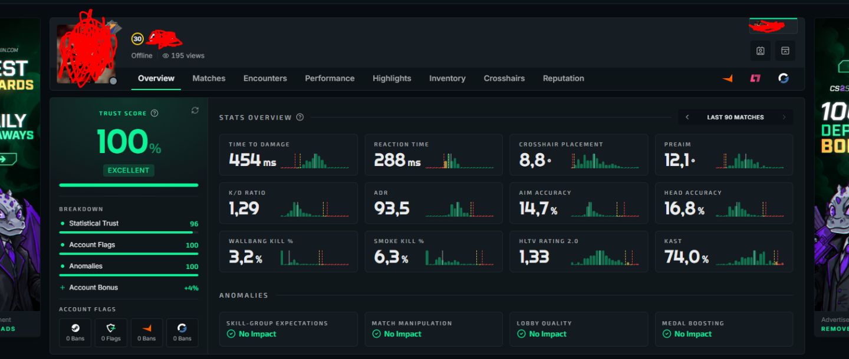Open the KAST stat card
Screen dimensions: 849x359
[x=724, y=251]
